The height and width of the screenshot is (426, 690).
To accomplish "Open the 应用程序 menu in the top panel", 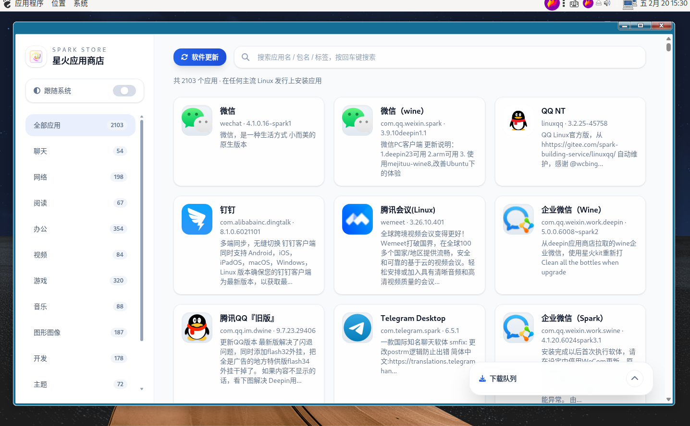I will pyautogui.click(x=29, y=3).
